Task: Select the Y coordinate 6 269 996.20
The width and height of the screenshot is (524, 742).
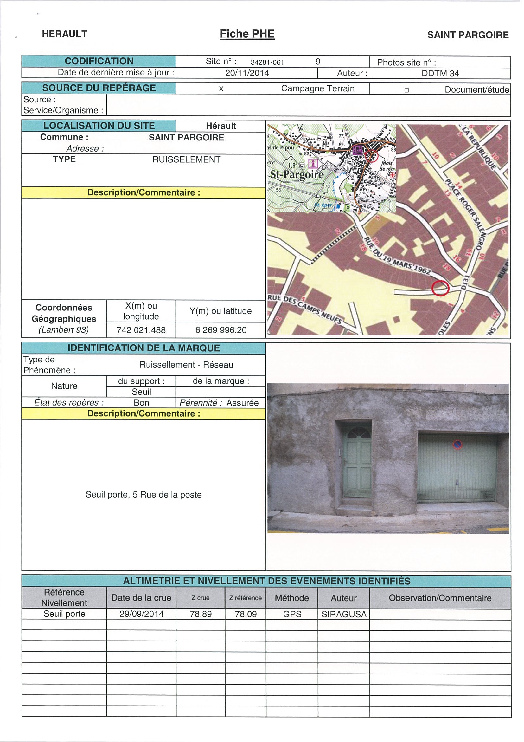Action: point(221,330)
